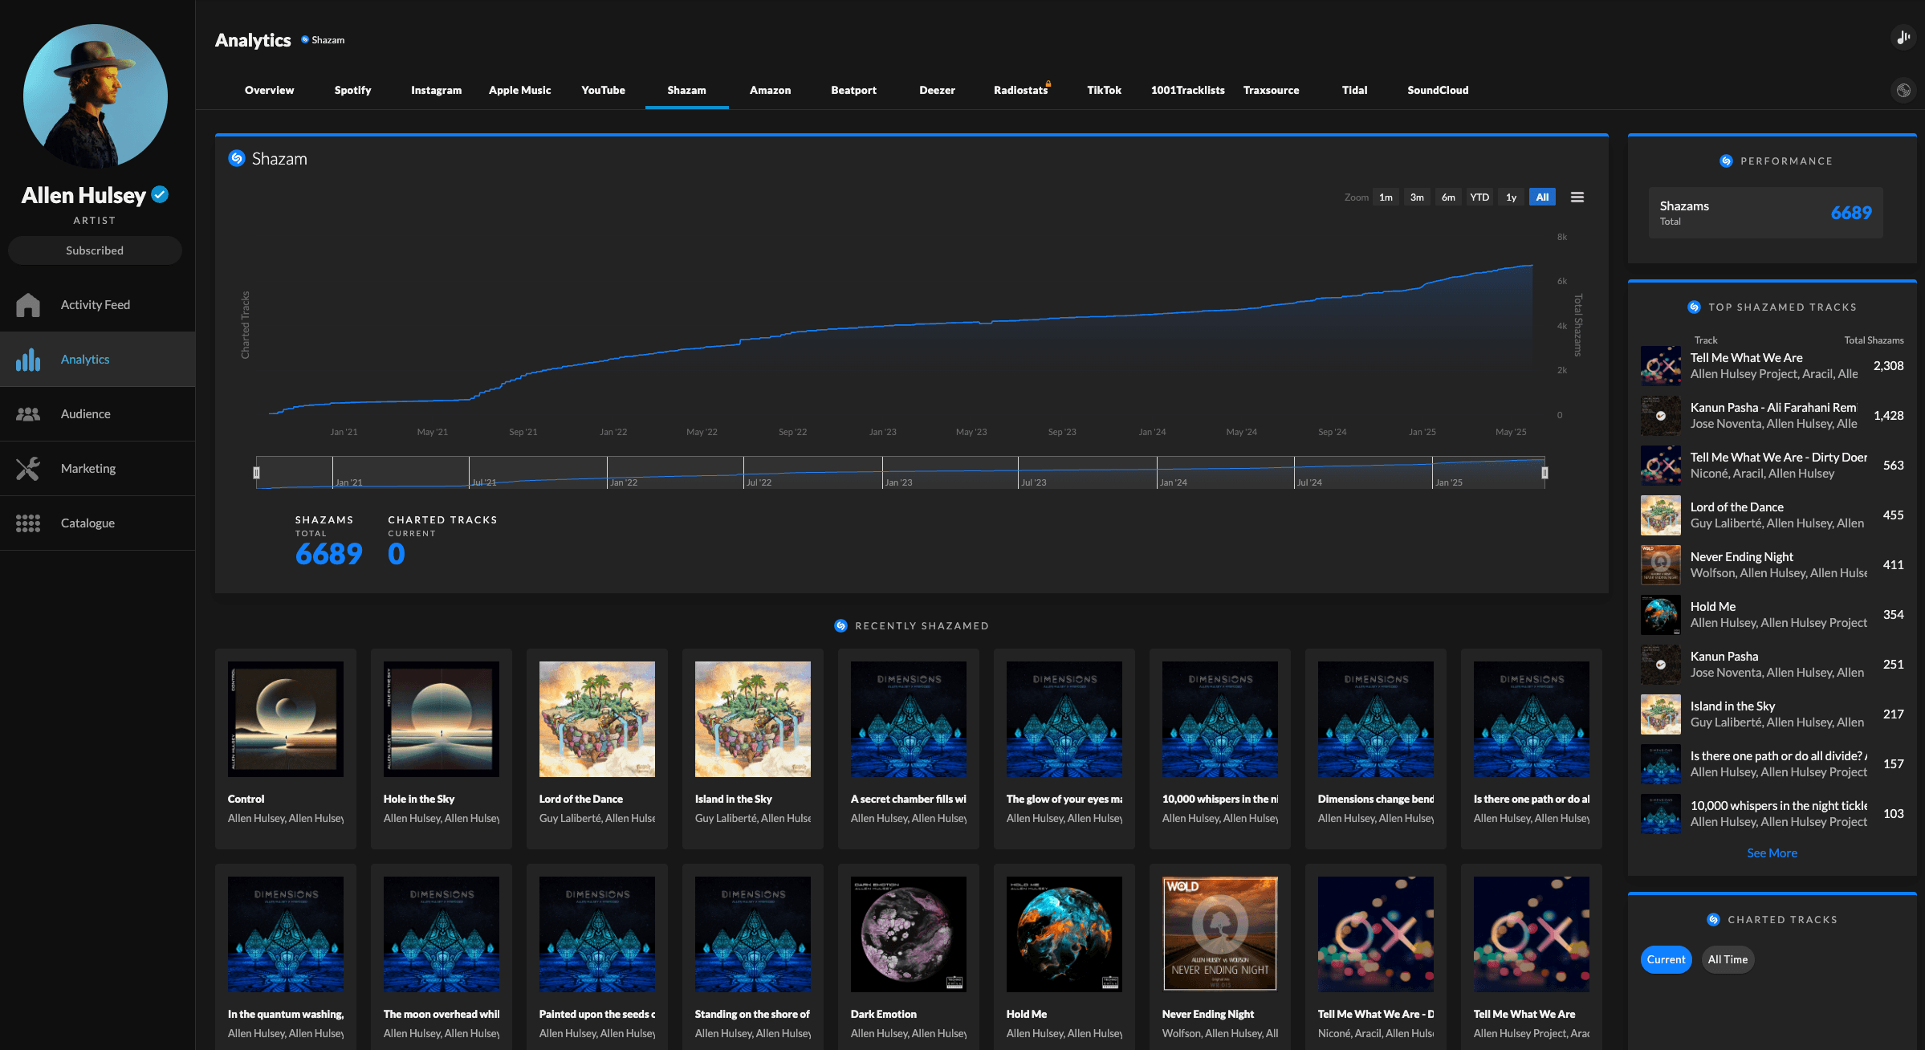Click the Subscribed button under the artist name
Viewport: 1925px width, 1050px height.
95,250
